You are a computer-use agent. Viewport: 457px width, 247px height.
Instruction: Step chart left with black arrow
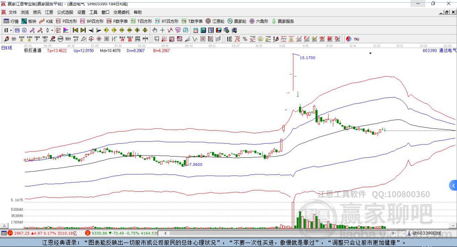click(x=91, y=30)
